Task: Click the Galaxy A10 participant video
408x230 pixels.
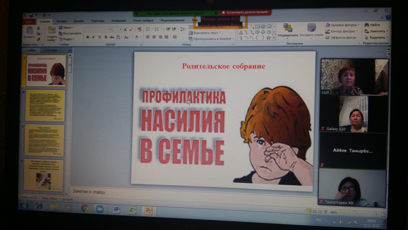Action: (x=353, y=114)
